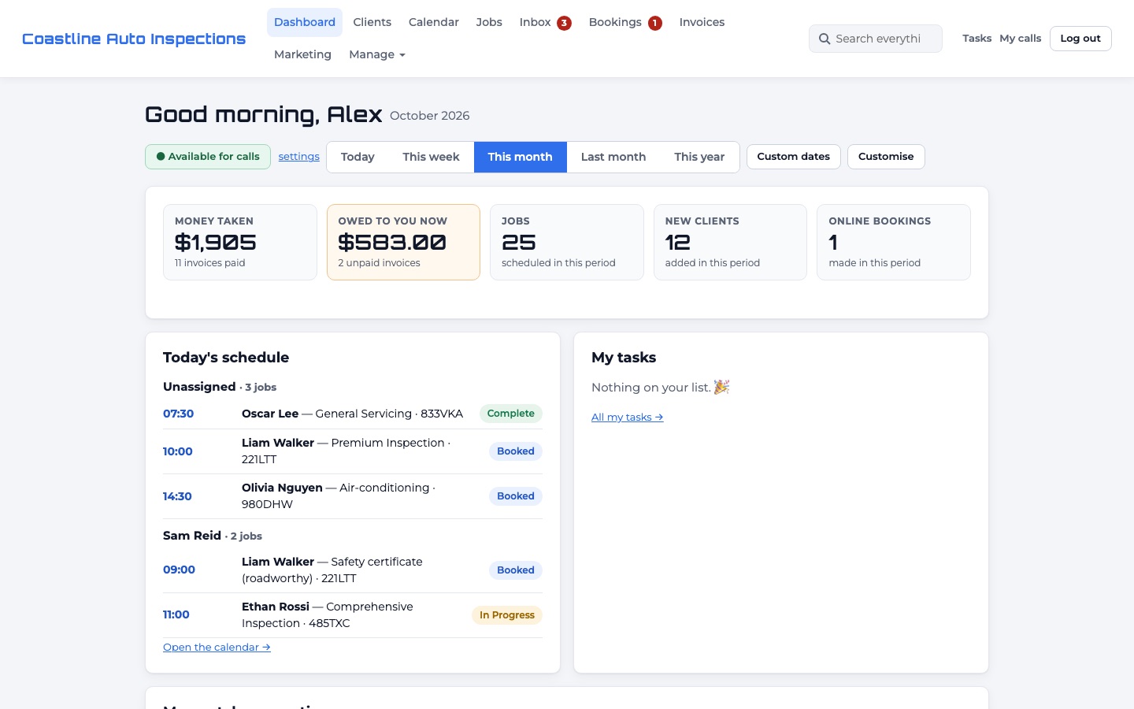Viewport: 1134px width, 709px height.
Task: Open Ethan Rossi's 11:00 Comprehensive Inspection job
Action: tap(353, 615)
